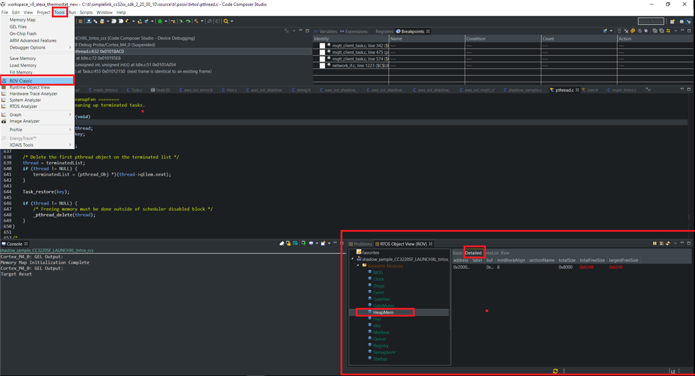
Task: Collapse Viewable Modules tree node
Action: point(358,266)
